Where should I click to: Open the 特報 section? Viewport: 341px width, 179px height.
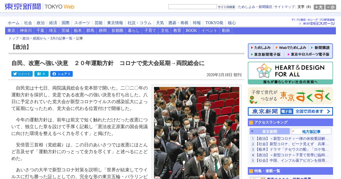[197, 23]
